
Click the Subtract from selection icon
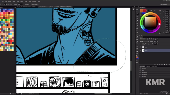pyautogui.click(x=9, y=4)
